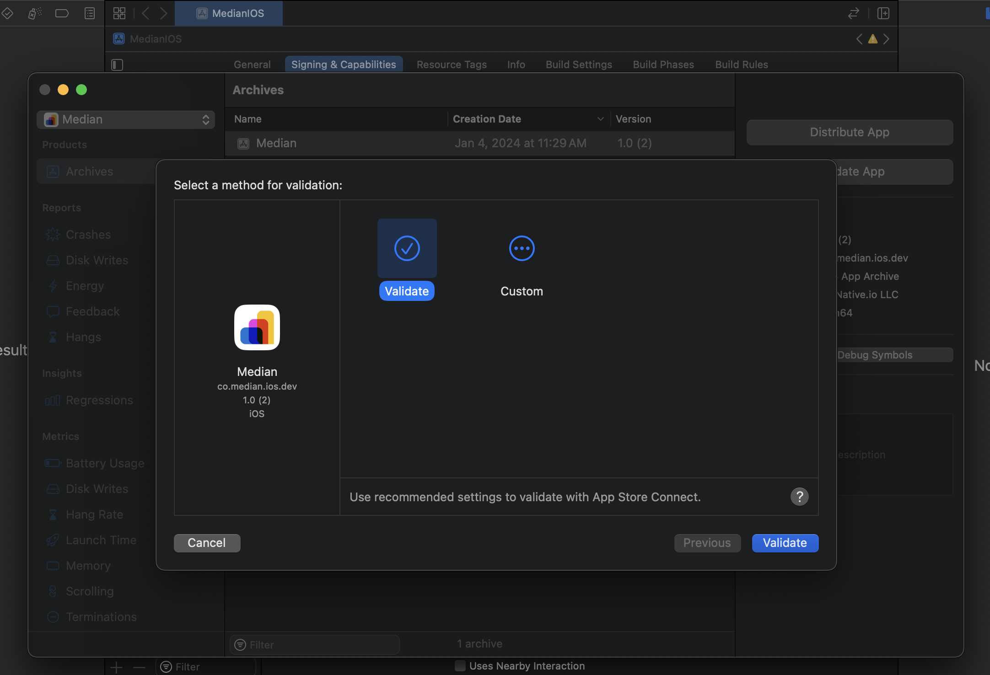The height and width of the screenshot is (675, 990).
Task: Switch to the General tab in Xcode
Action: coord(252,64)
